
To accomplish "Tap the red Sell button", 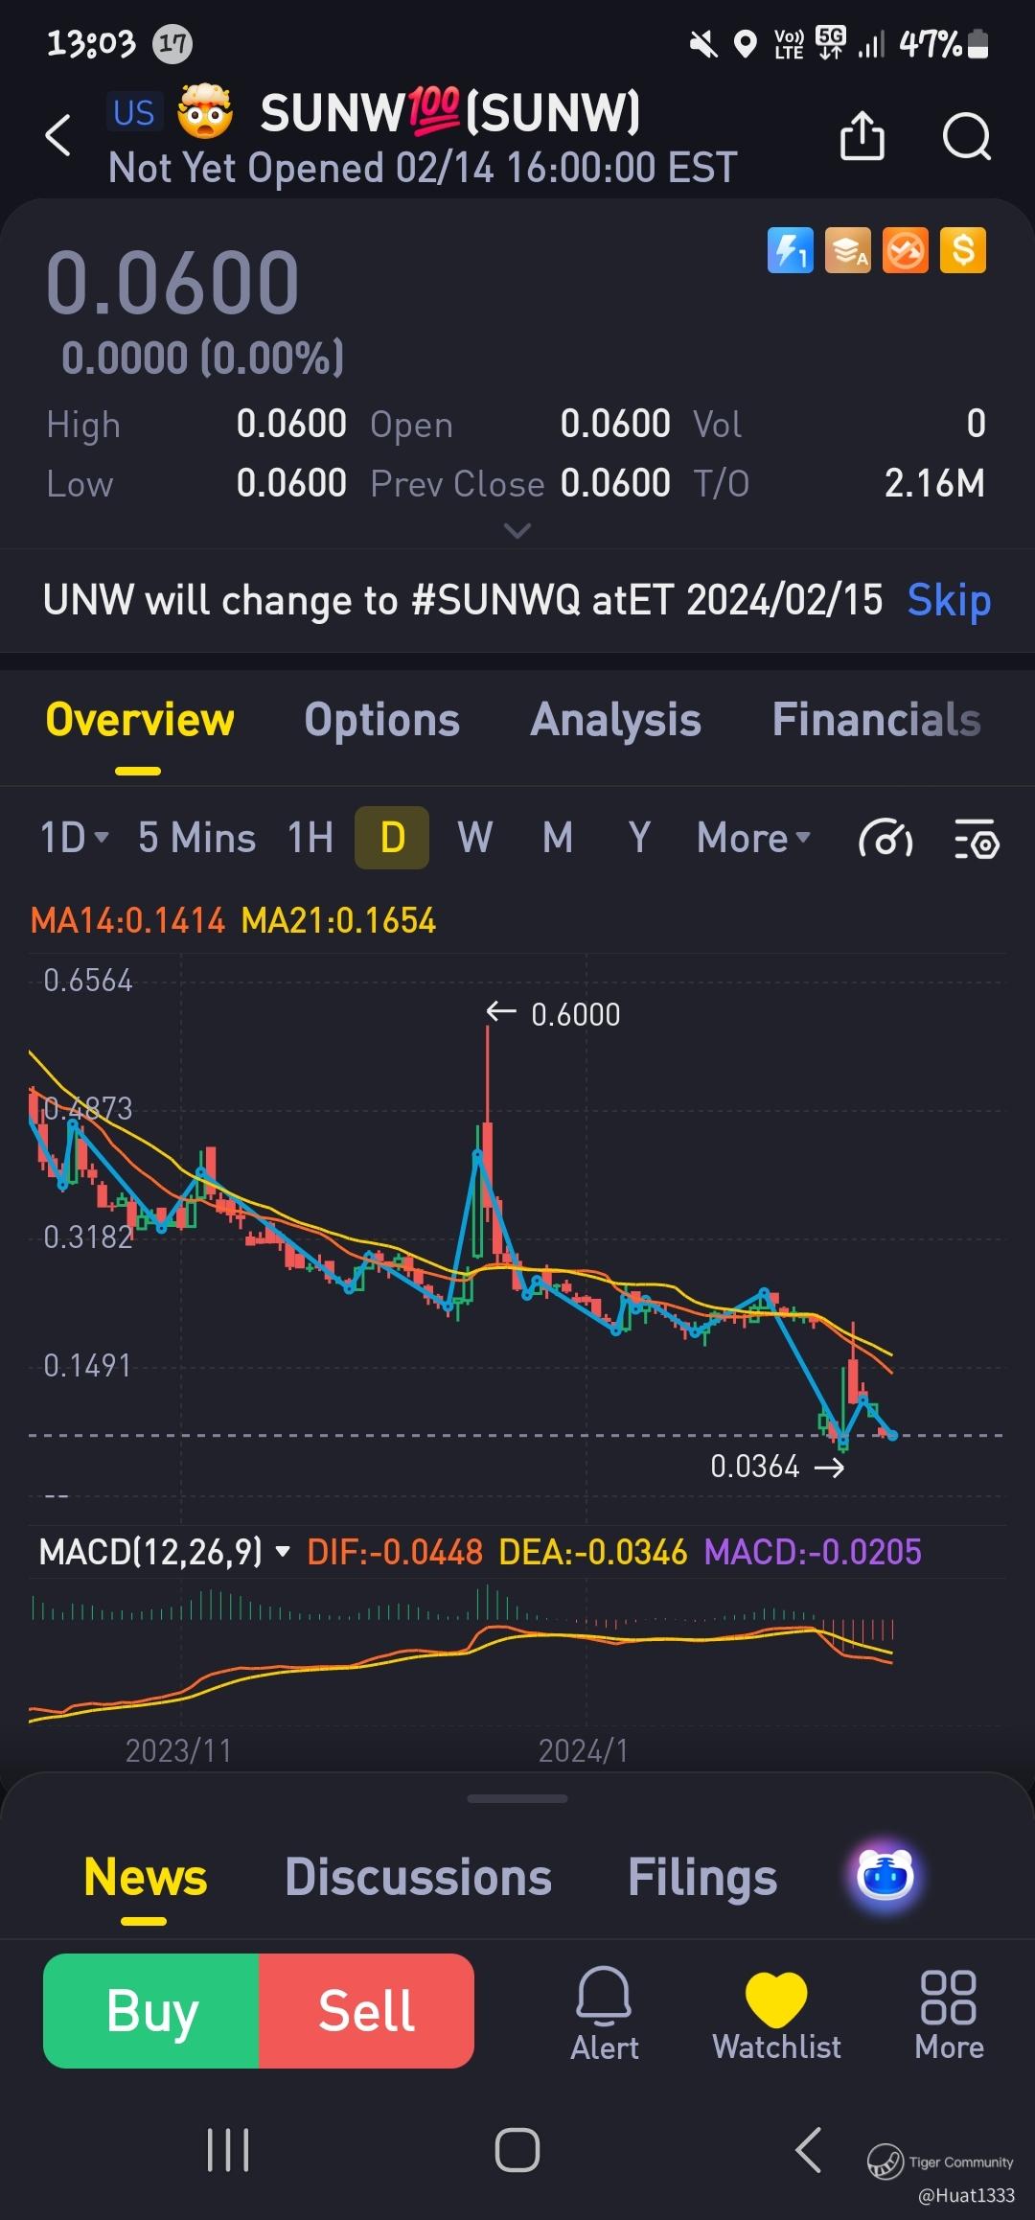I will point(366,2010).
